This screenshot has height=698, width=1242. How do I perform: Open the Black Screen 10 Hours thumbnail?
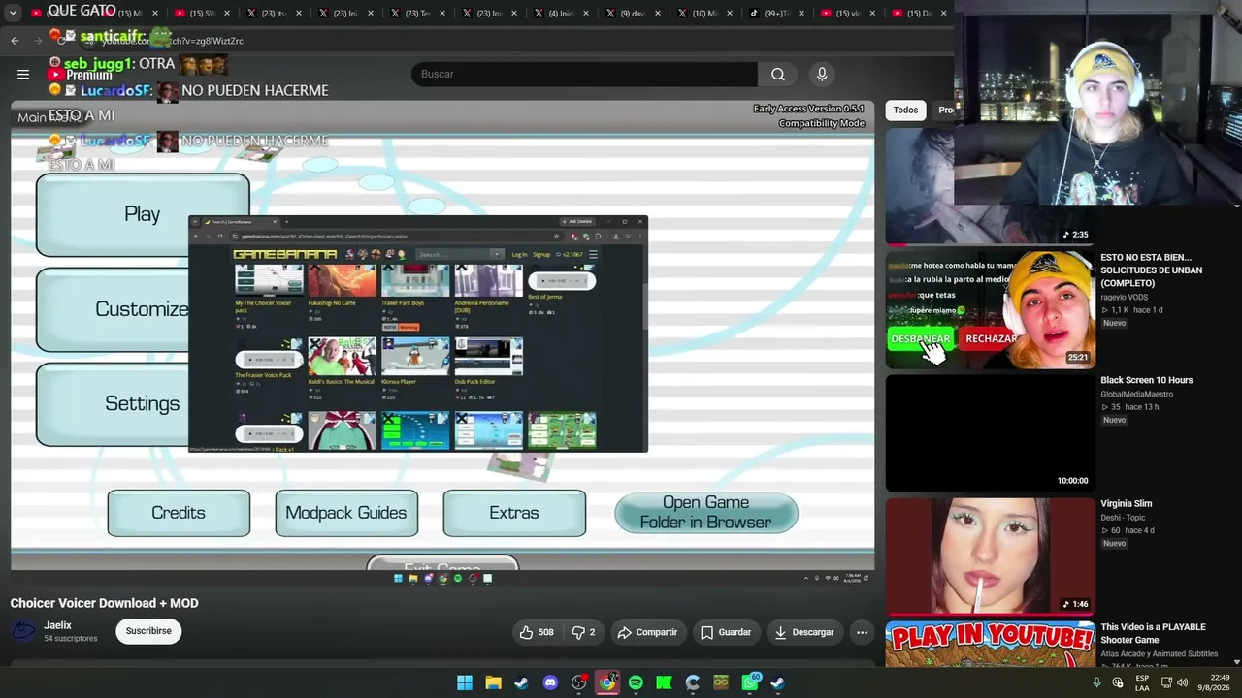pyautogui.click(x=990, y=433)
